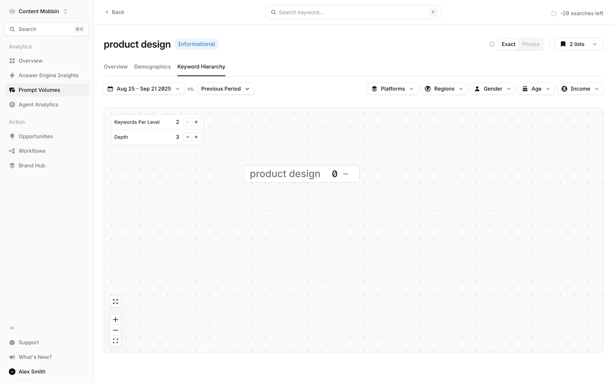Switch match type to Phrase
The height and width of the screenshot is (383, 613).
click(x=530, y=44)
